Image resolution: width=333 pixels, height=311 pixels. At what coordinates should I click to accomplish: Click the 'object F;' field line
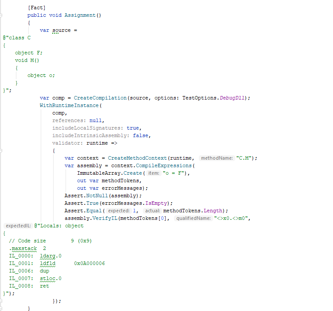[29, 53]
